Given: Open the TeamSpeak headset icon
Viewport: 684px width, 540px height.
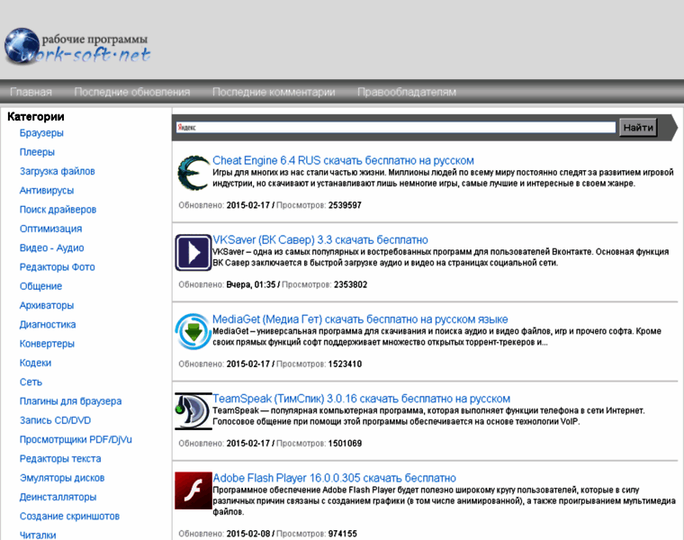Looking at the screenshot, I should click(x=193, y=411).
